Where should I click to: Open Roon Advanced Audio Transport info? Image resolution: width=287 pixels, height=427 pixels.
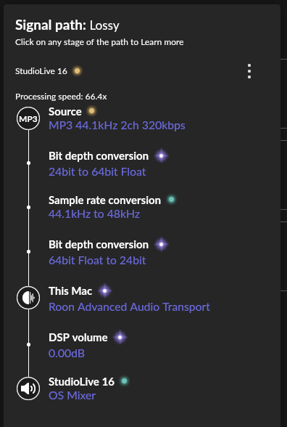[x=129, y=307]
